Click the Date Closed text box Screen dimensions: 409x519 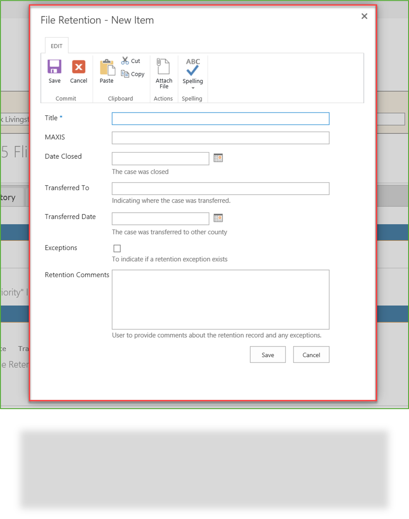click(160, 159)
